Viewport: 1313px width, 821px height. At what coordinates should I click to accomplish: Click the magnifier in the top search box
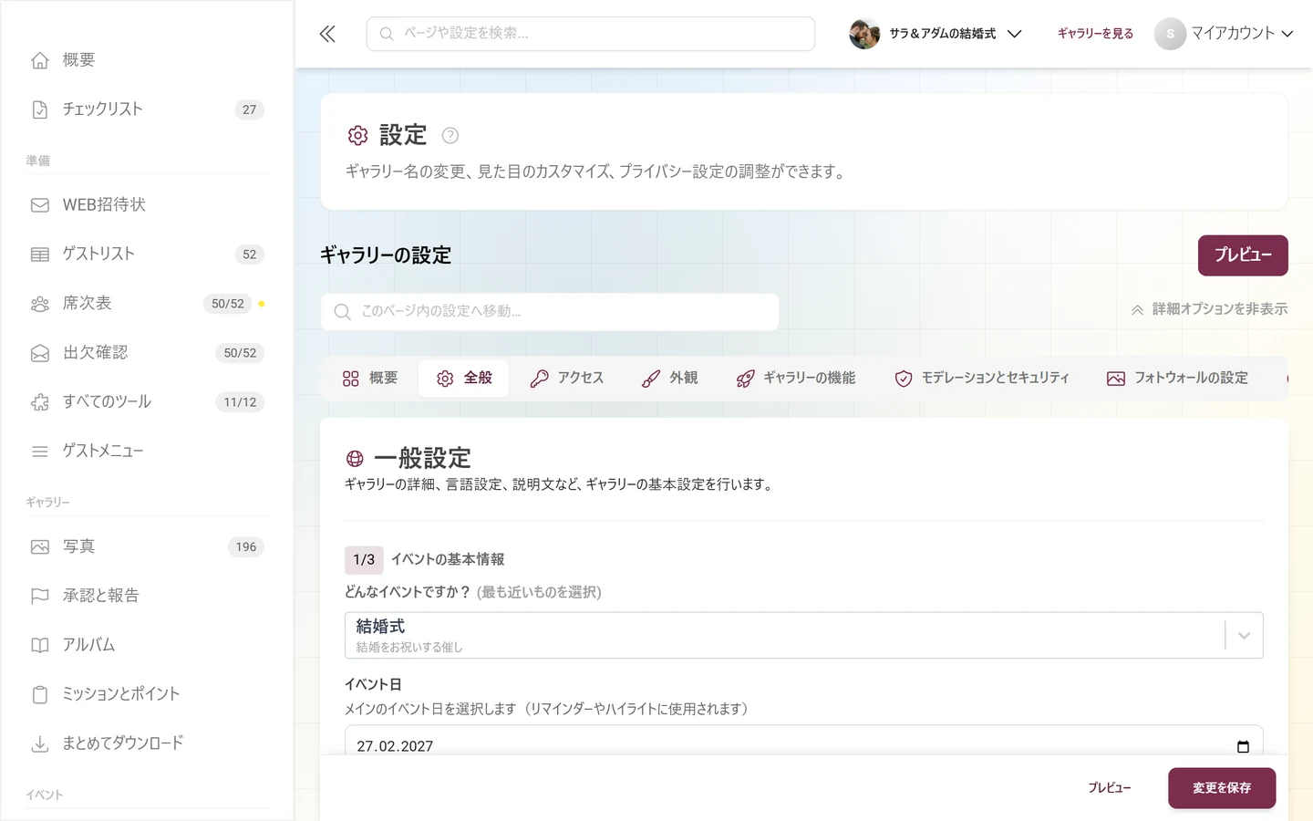point(387,34)
